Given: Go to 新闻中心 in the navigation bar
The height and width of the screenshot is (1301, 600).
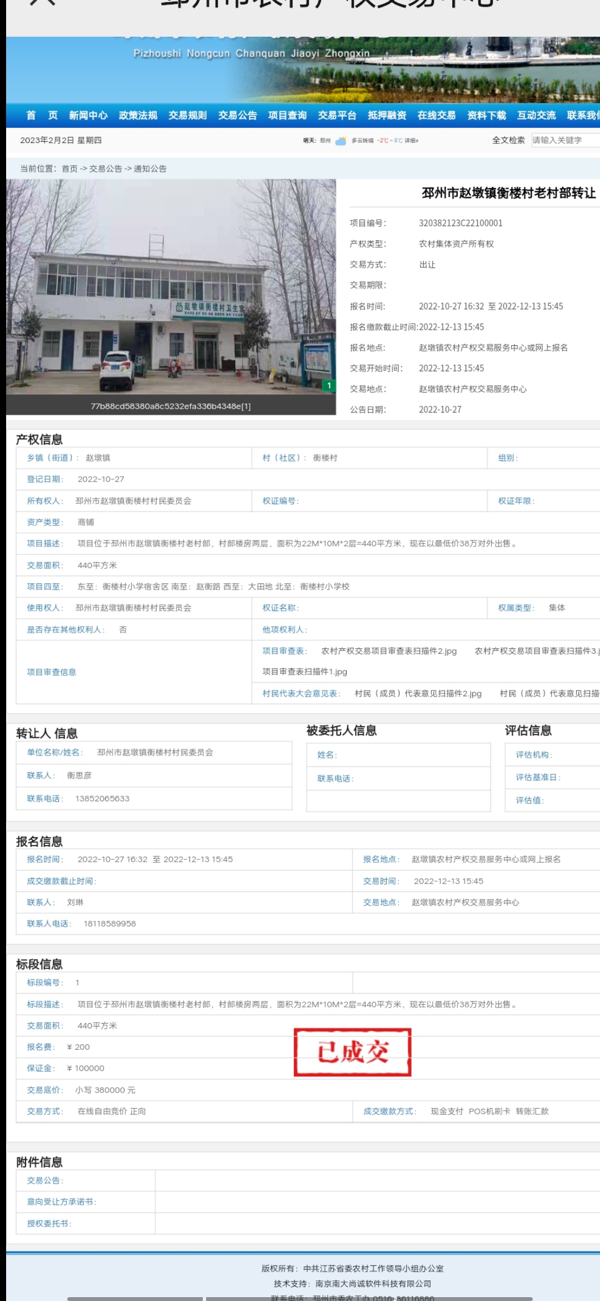Looking at the screenshot, I should pyautogui.click(x=88, y=115).
